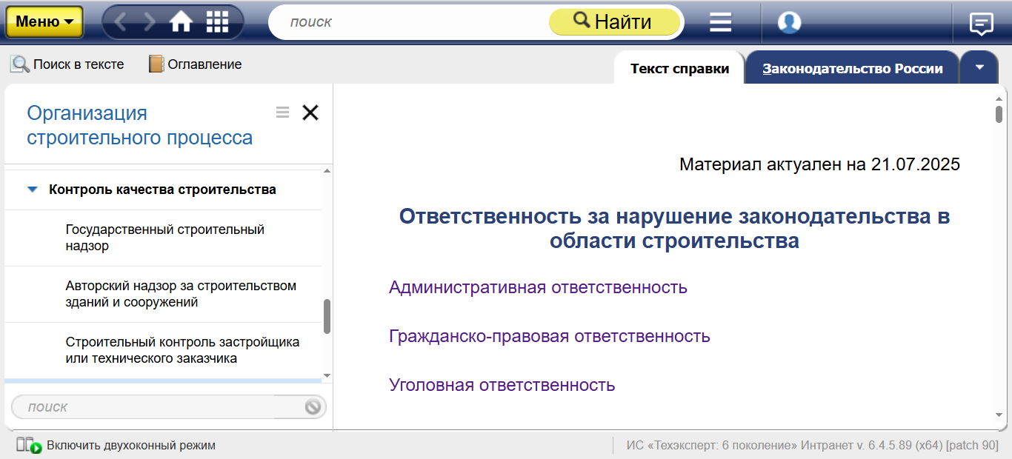
Task: Go back with the left arrow
Action: coord(121,22)
